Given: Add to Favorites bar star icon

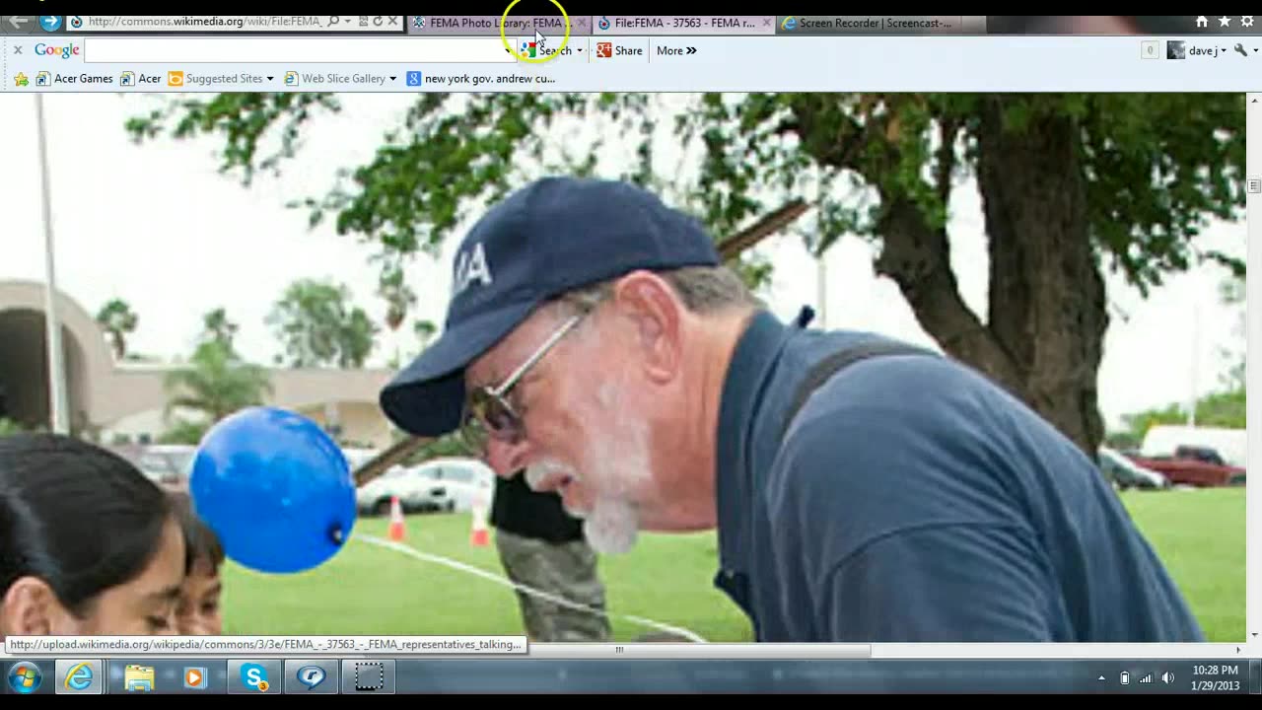Looking at the screenshot, I should click(21, 79).
